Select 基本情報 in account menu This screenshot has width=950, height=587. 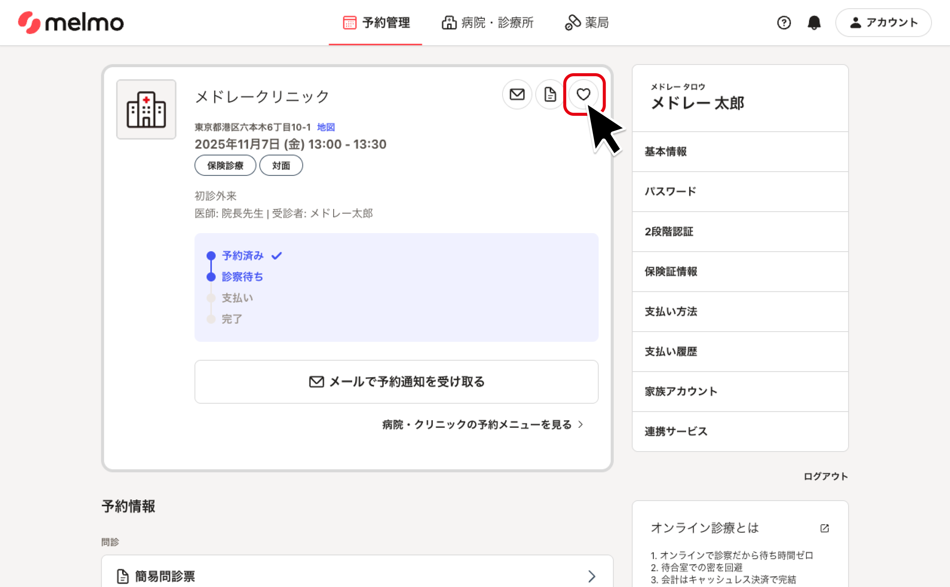click(666, 151)
